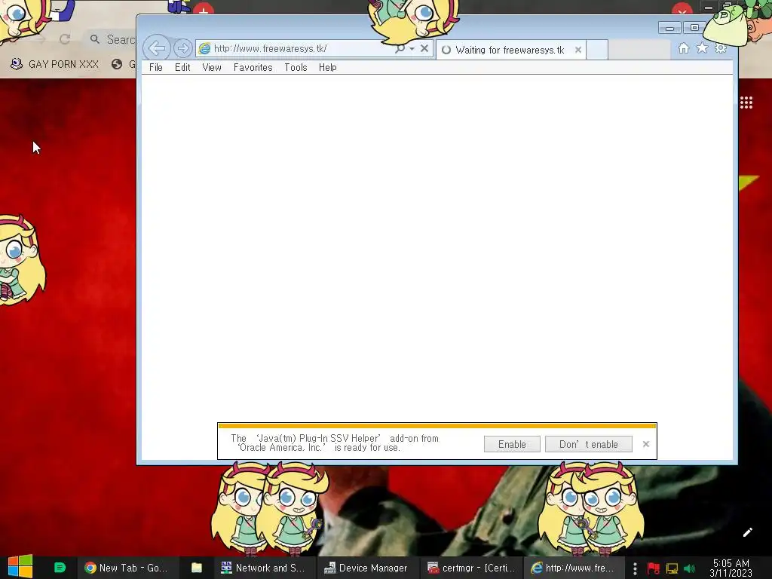The image size is (772, 579).
Task: Select the 'Waiting for freewaresys.tk' tab
Action: pos(510,51)
